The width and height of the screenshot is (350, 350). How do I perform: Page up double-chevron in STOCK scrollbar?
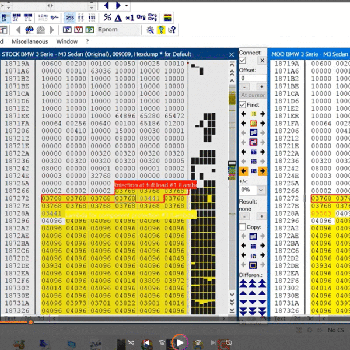coord(232,72)
